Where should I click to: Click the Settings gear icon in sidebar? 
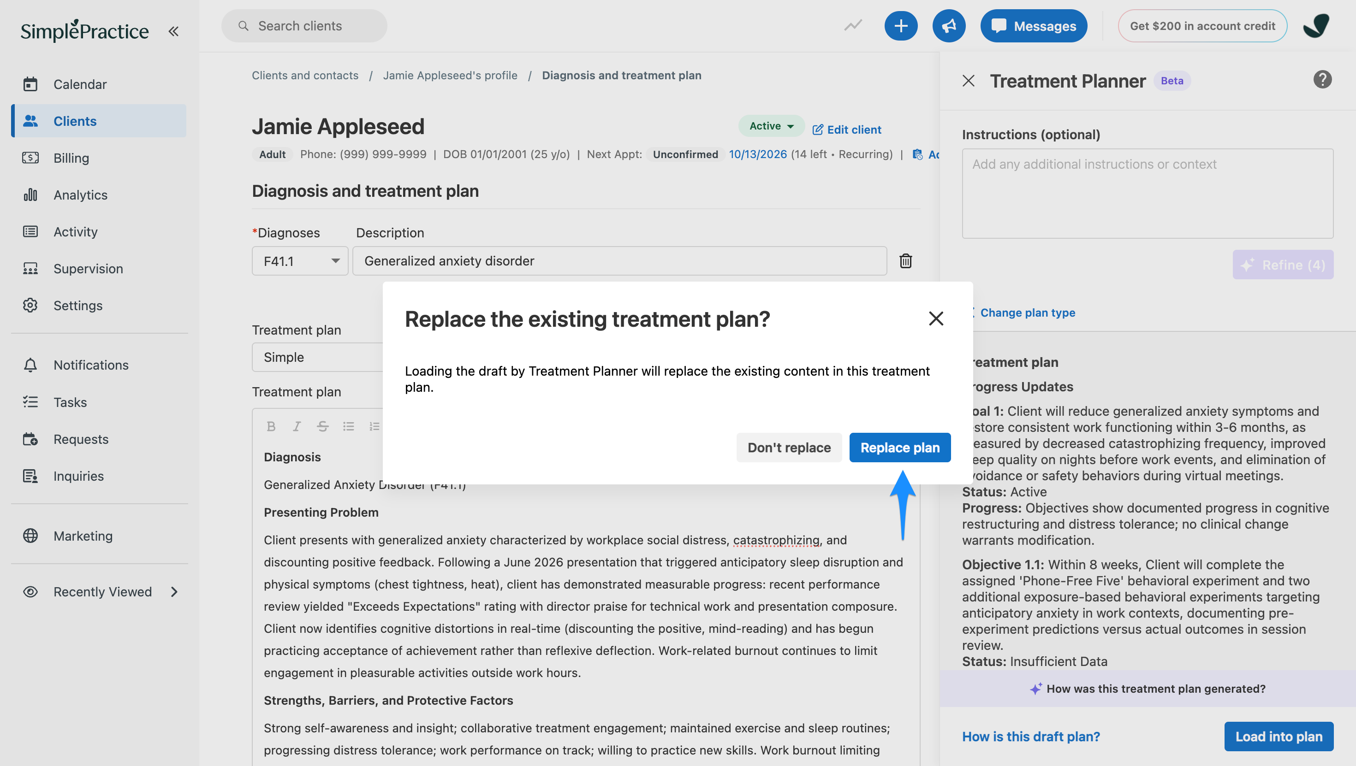30,305
